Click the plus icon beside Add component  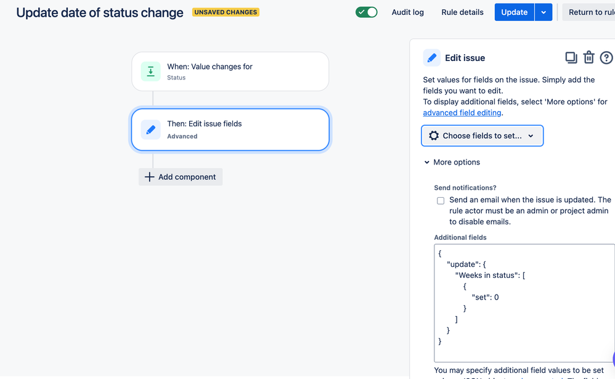point(149,177)
